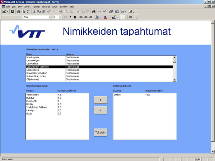The image size is (215, 161).
Task: Open the Arial font name dropdown
Action: point(50,17)
